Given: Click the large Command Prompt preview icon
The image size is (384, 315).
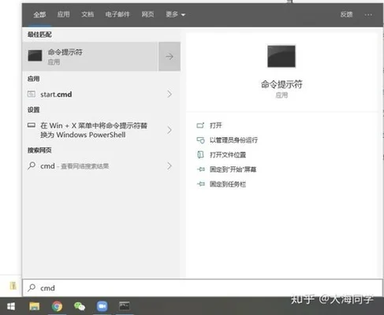Looking at the screenshot, I should tap(281, 56).
